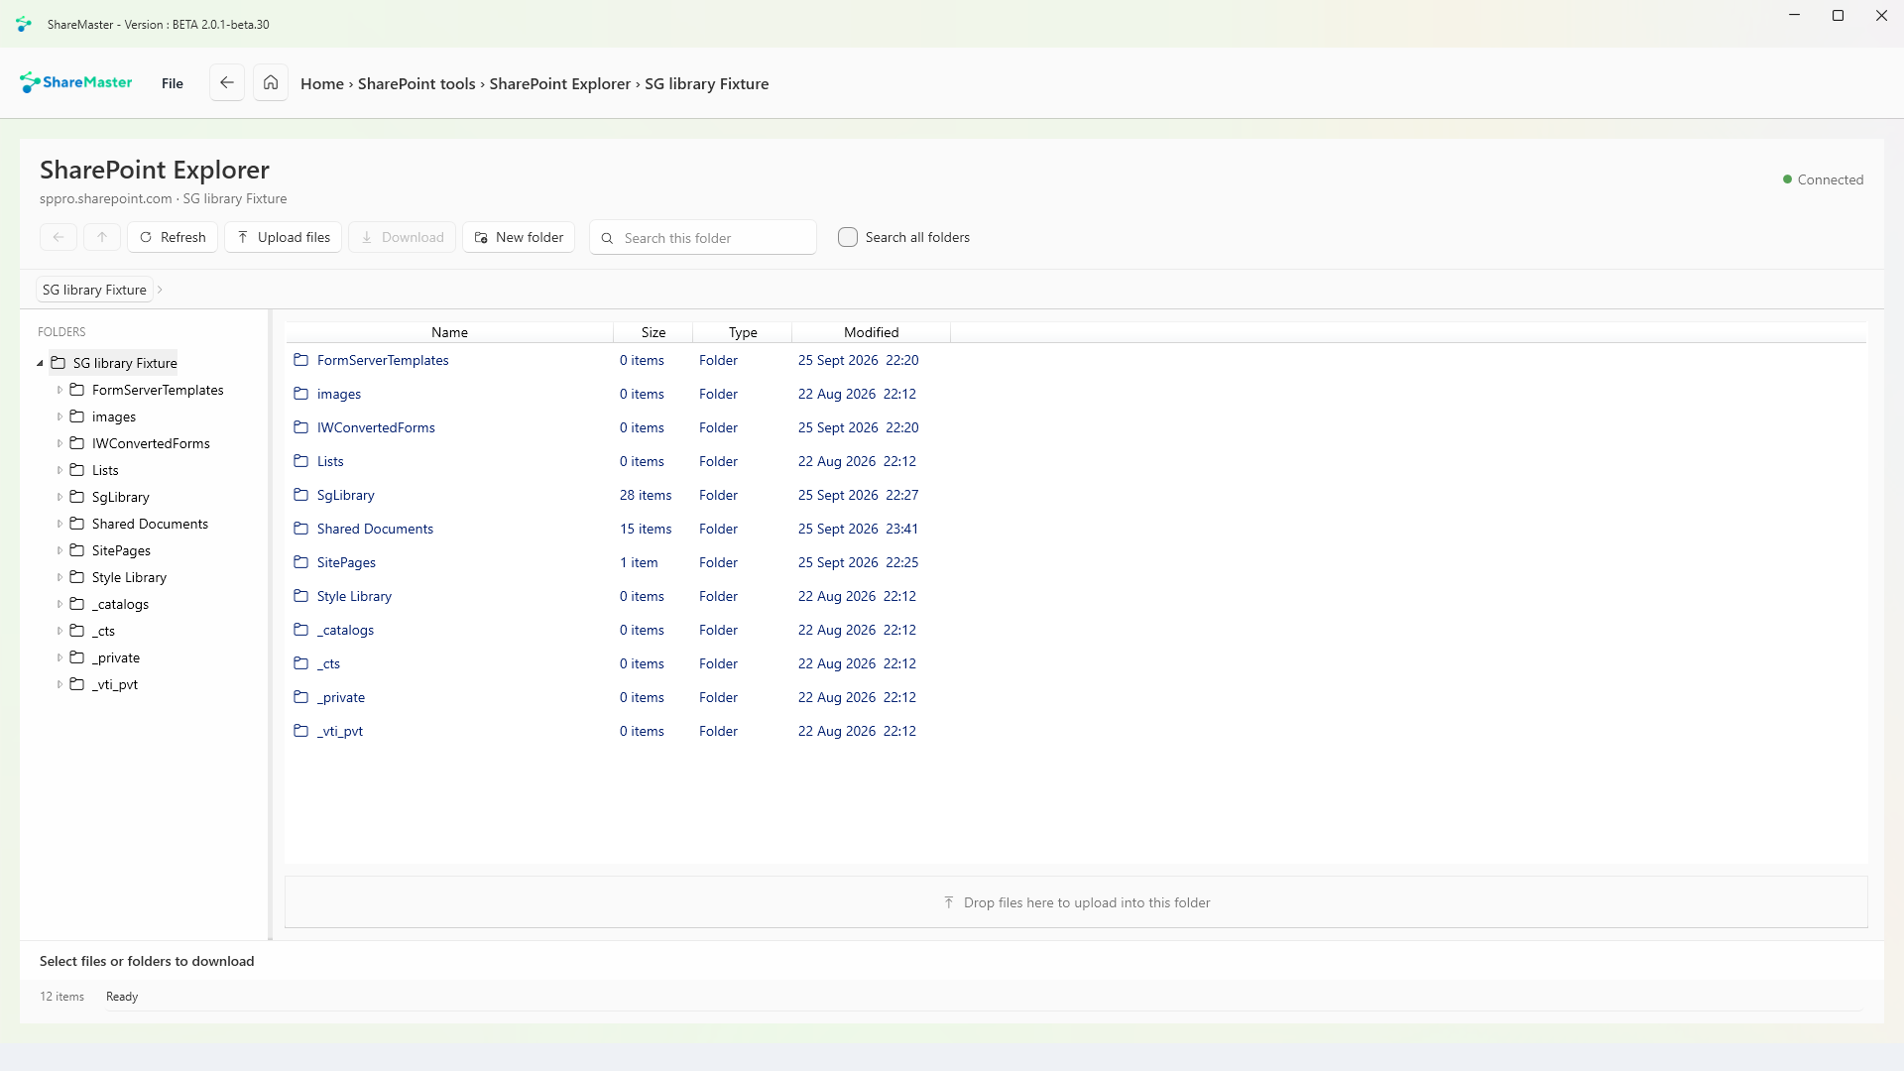Click tree folder icon beside Shared Documents
This screenshot has width=1904, height=1071.
click(x=76, y=524)
